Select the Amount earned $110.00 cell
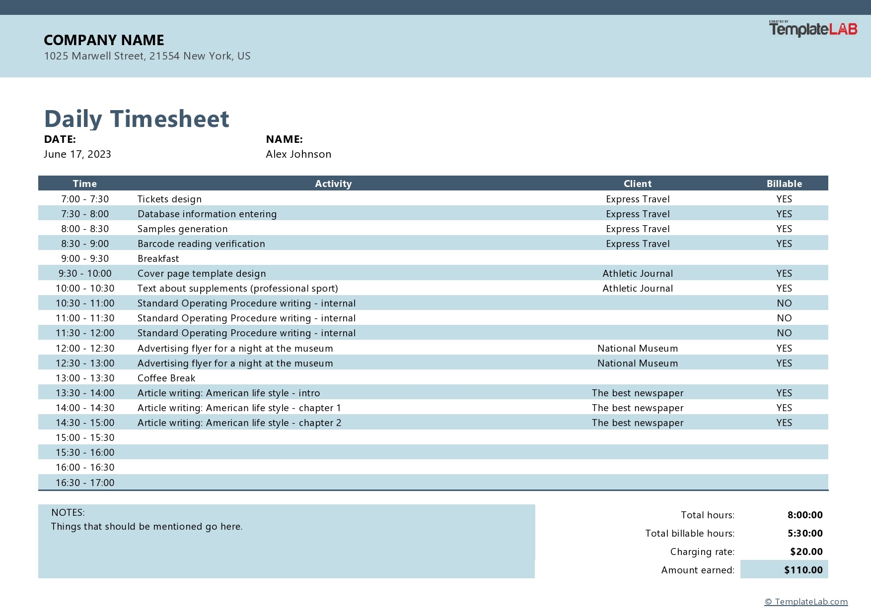 pyautogui.click(x=802, y=570)
